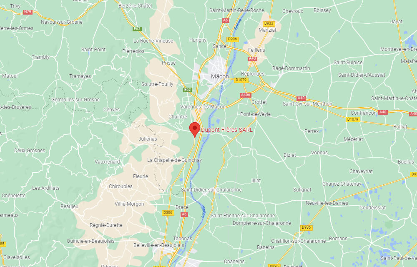Click the red Dupont Frères SARL location pin
Screen dimensions: 417x267
[x=195, y=129]
